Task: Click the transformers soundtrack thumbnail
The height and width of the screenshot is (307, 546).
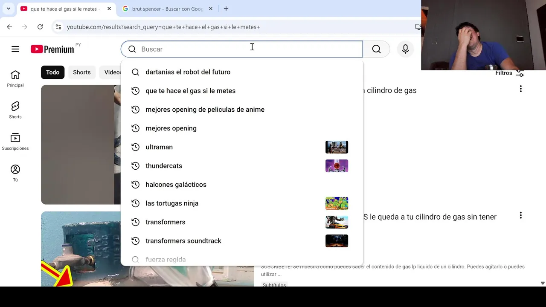Action: click(x=337, y=241)
